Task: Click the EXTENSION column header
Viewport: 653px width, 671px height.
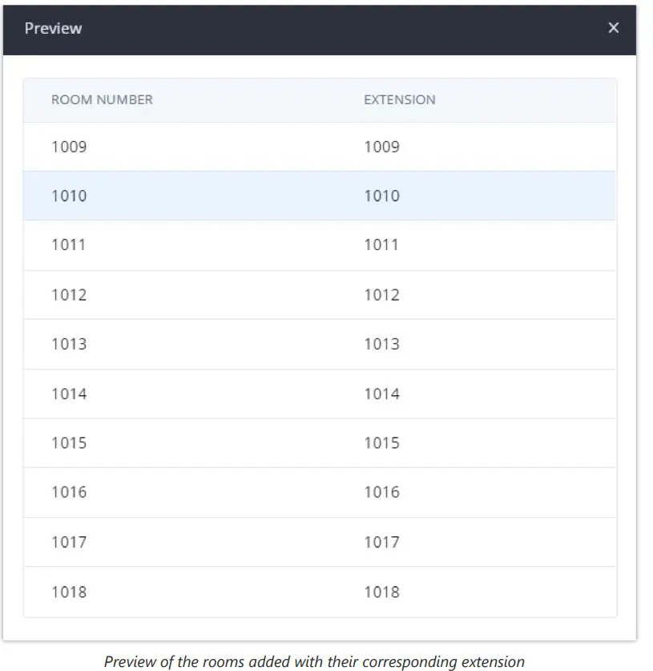Action: coord(400,100)
